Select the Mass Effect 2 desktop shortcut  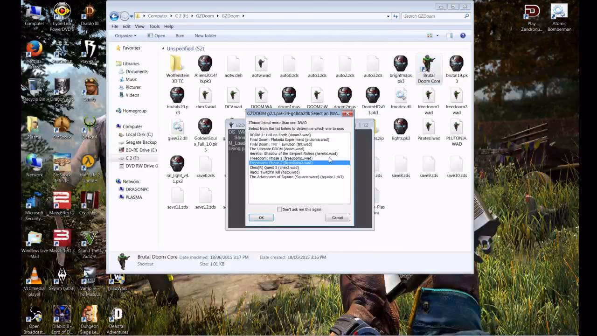point(62,203)
